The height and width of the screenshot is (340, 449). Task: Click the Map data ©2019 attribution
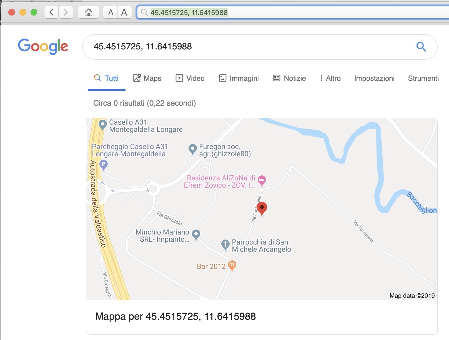coord(412,296)
